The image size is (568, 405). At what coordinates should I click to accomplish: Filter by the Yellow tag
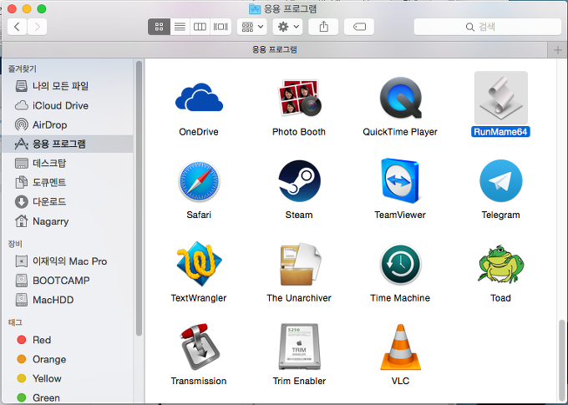68,378
